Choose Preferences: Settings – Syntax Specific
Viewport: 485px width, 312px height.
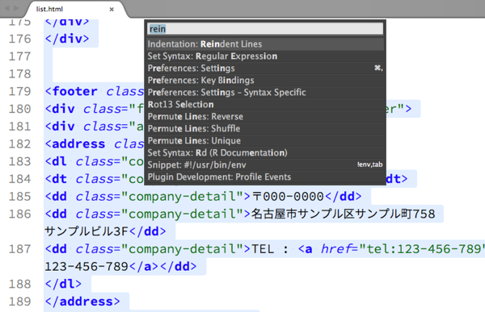click(265, 92)
